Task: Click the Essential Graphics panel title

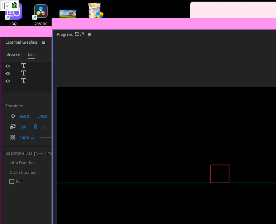Action: [x=21, y=42]
